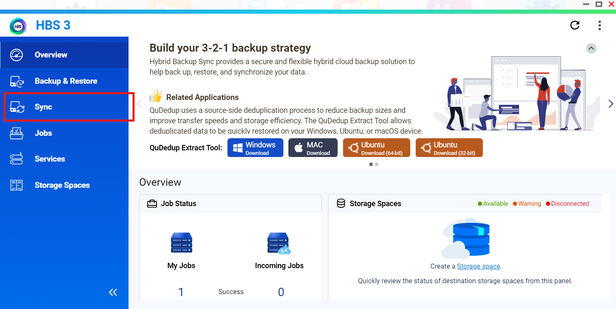Click the Job Status panel title
Screen dimensions: 616x309
pyautogui.click(x=179, y=204)
